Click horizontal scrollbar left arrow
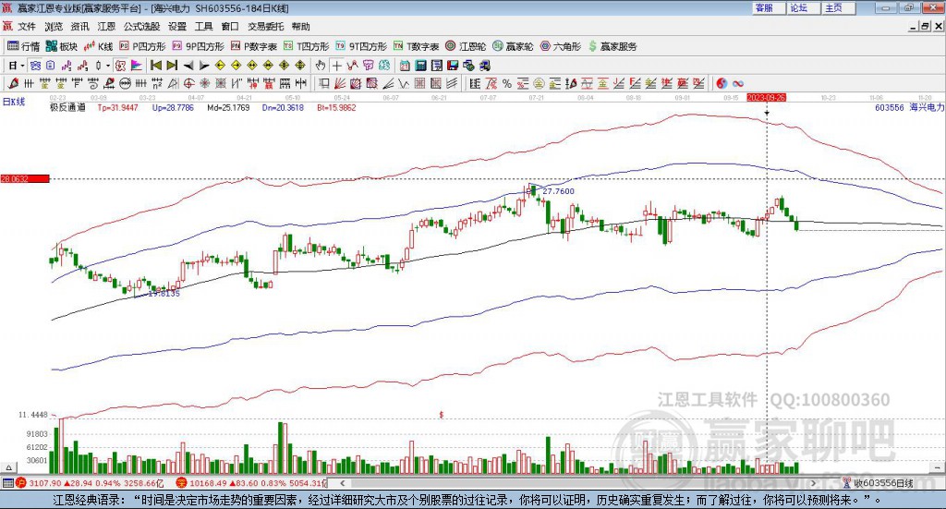The image size is (946, 509). [x=342, y=483]
